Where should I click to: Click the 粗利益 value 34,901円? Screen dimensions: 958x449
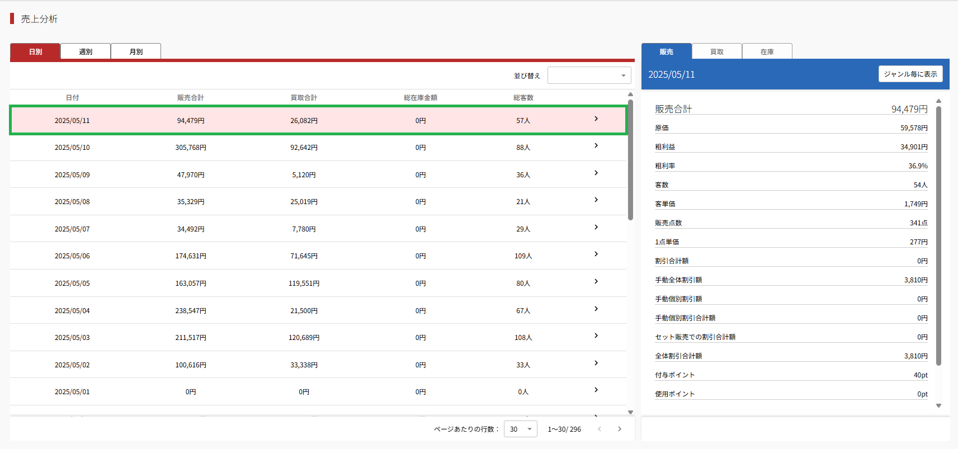click(914, 147)
